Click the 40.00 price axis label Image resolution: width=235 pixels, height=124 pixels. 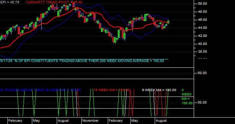coord(202,44)
